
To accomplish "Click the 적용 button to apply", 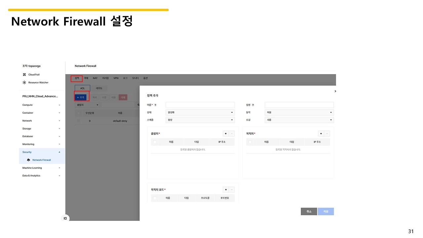I will coord(326,212).
